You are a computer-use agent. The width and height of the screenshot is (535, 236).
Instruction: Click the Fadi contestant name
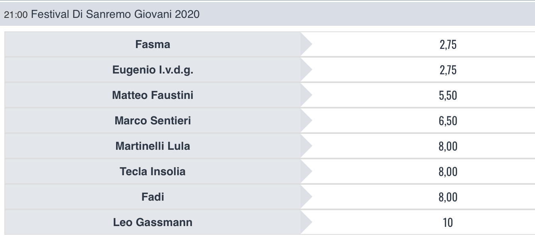coord(153,197)
